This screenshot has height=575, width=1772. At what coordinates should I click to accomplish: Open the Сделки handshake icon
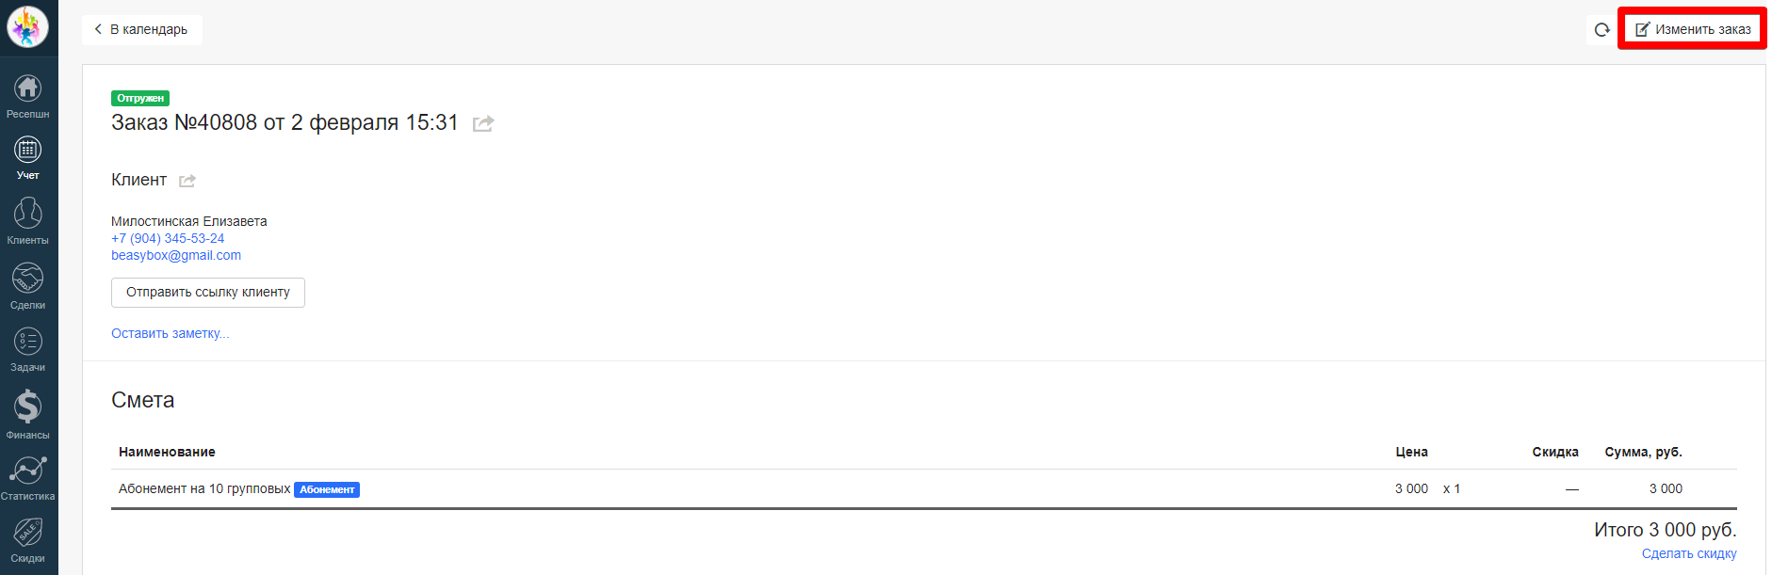point(28,285)
